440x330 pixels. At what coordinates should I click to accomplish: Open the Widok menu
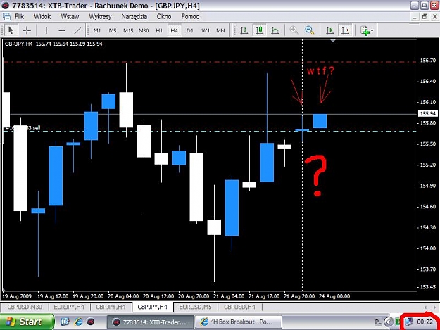point(42,17)
